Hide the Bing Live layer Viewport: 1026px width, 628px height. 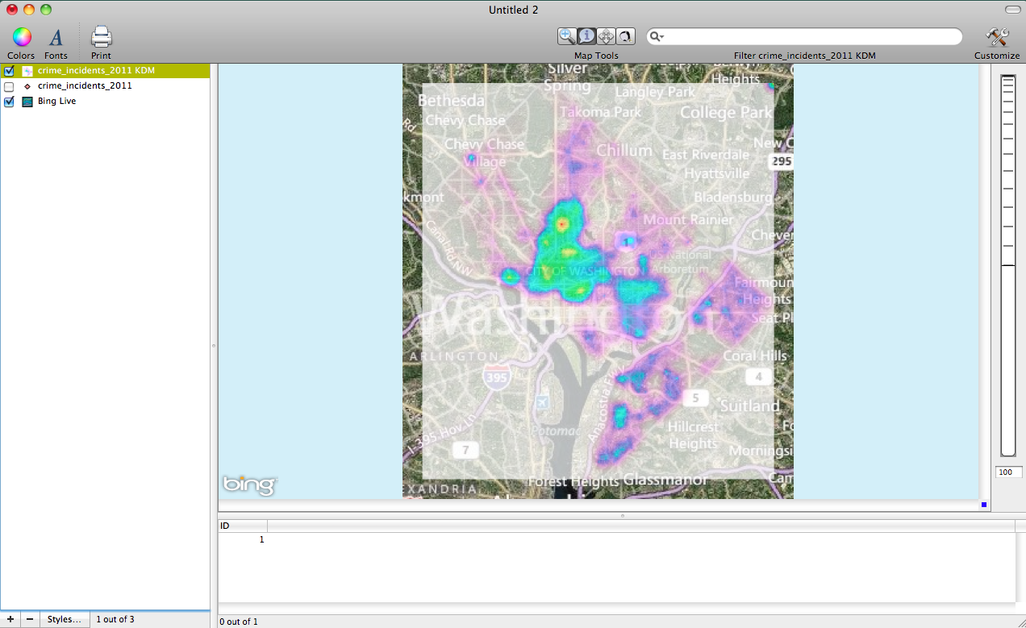10,102
